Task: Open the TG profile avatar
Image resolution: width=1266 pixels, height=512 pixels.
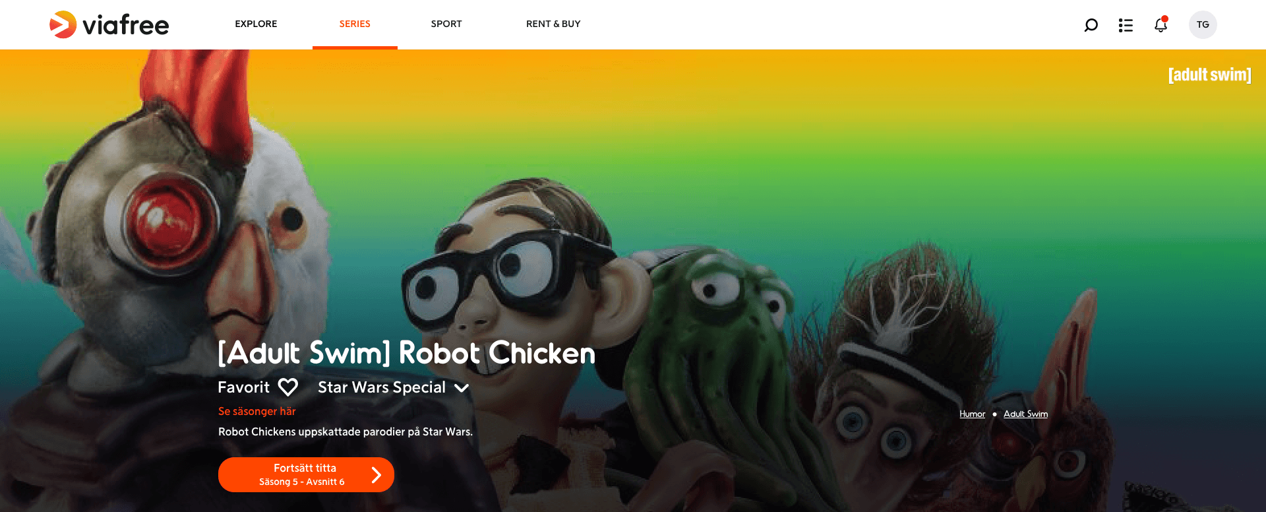Action: click(x=1203, y=24)
